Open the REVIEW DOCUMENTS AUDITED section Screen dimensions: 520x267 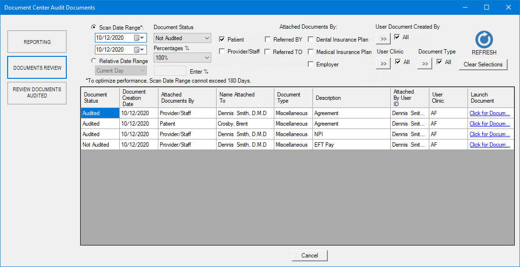coord(37,93)
